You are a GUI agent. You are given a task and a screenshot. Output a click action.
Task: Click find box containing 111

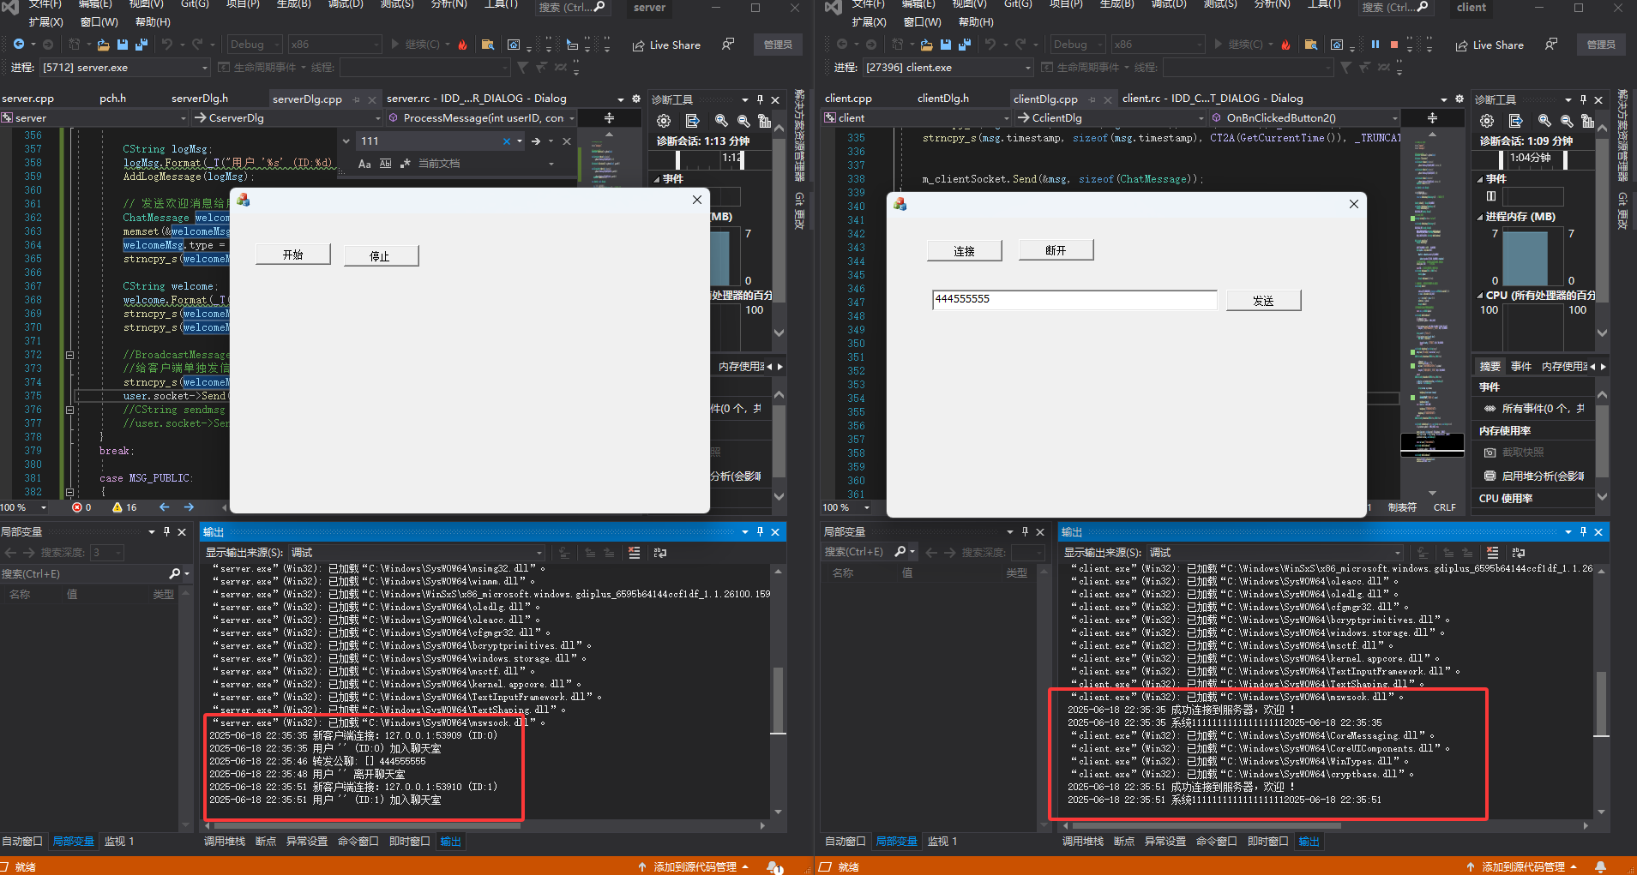(428, 141)
